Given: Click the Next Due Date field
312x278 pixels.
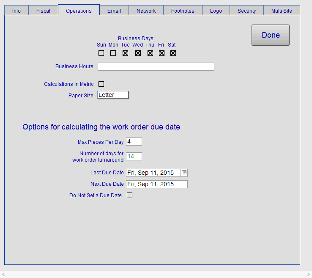Looking at the screenshot, I should 156,184.
